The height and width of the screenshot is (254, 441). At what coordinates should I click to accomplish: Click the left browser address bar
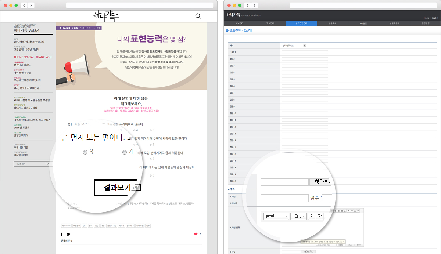click(x=140, y=5)
